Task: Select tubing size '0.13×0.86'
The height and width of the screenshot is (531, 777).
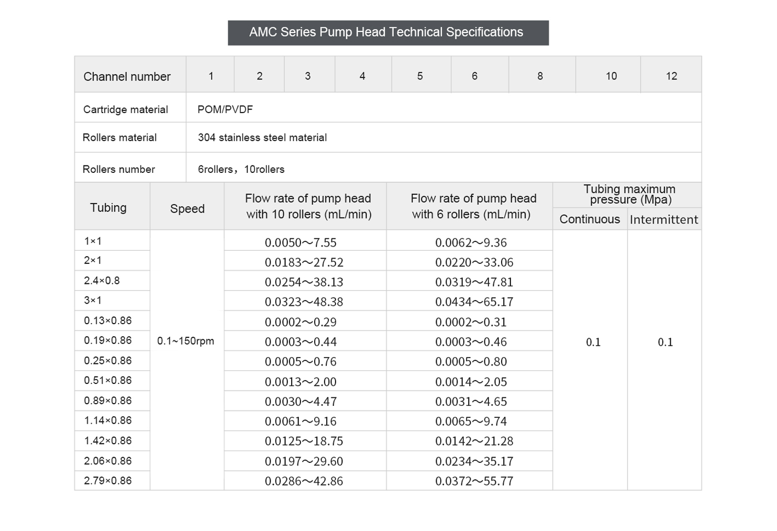Action: coord(108,320)
